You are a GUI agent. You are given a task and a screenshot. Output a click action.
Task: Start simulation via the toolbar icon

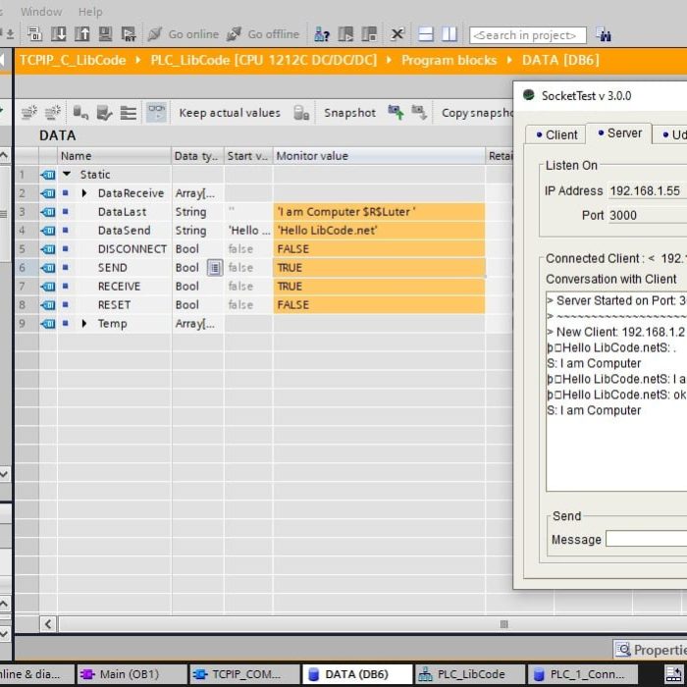click(x=105, y=33)
